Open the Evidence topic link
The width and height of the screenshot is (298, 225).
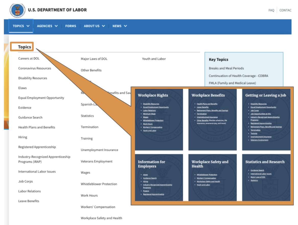click(x=25, y=108)
